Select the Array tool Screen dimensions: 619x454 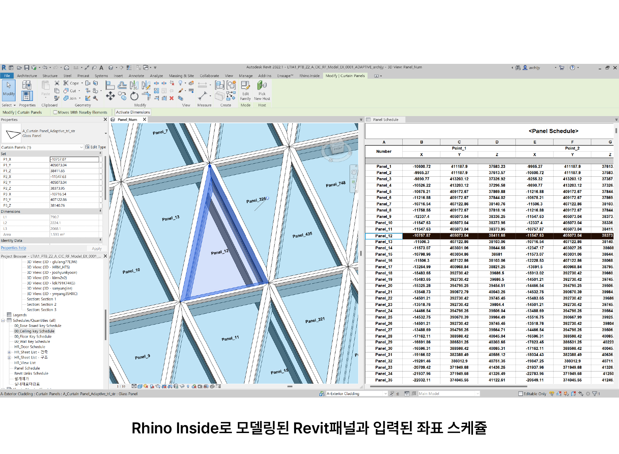(156, 91)
